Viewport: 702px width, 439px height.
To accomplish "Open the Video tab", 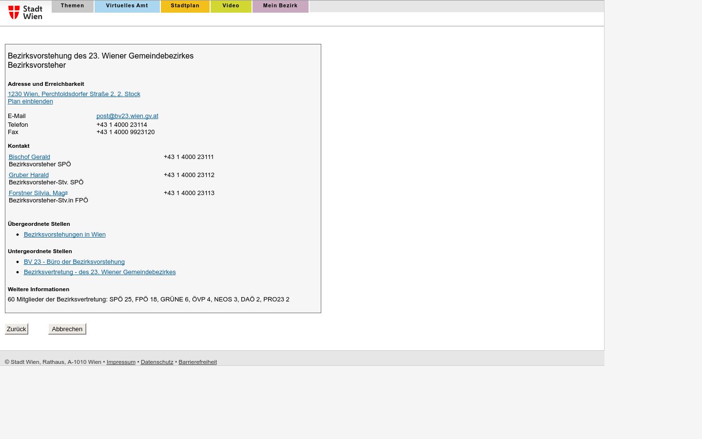I will coord(231,6).
